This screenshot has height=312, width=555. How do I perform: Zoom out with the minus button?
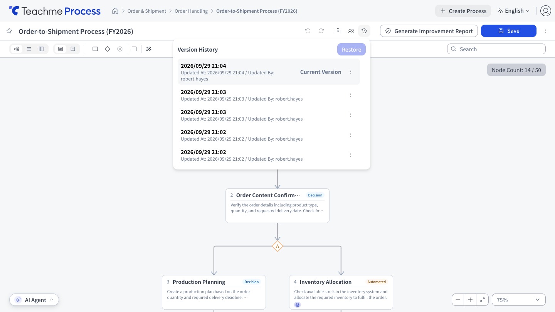point(458,300)
